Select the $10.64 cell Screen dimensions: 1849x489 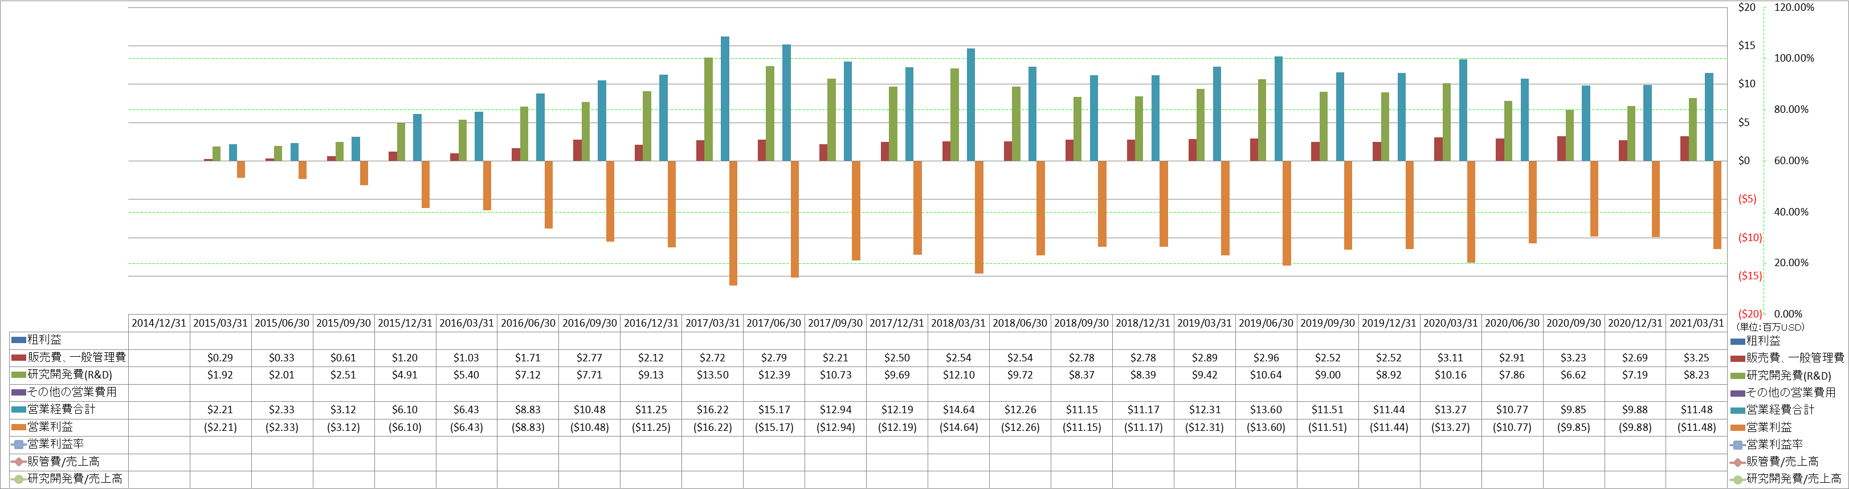[x=1266, y=375]
